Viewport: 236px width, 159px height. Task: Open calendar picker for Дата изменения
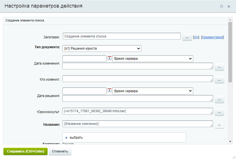tap(109, 58)
